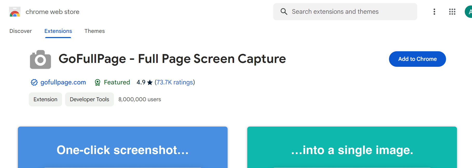Click the GoFullPage camera extension icon
This screenshot has width=472, height=168.
click(40, 60)
